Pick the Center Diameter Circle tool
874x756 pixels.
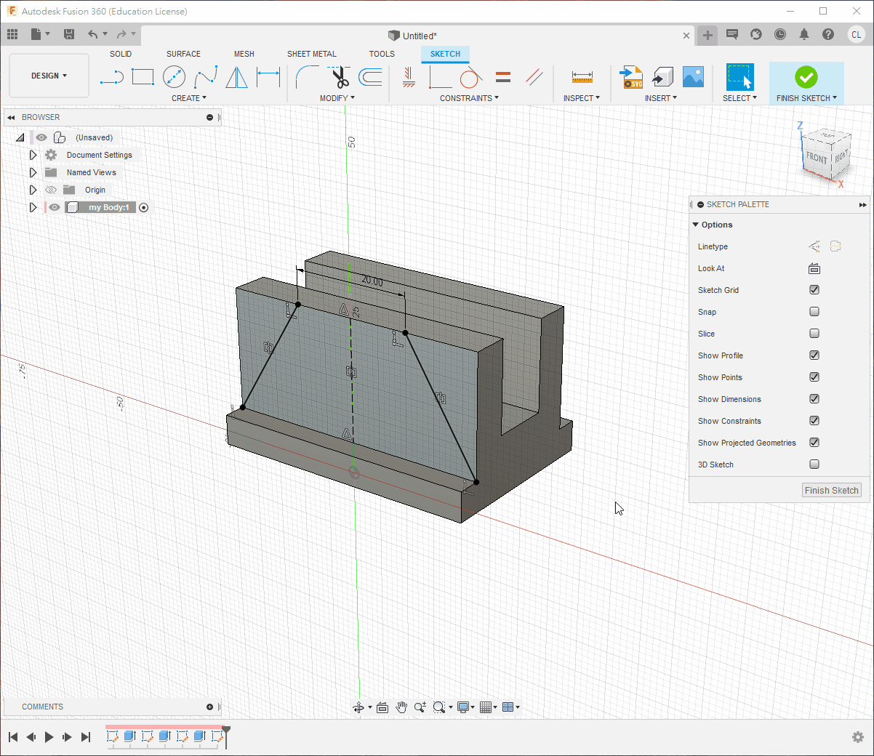coord(174,76)
